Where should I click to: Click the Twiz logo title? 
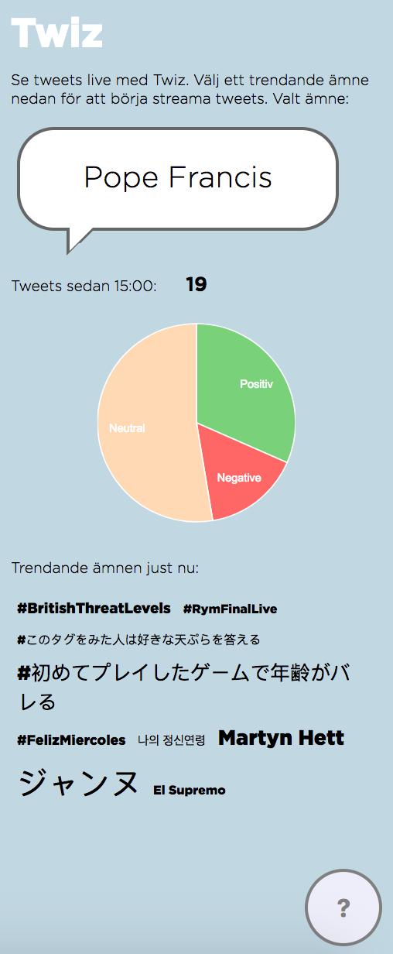(x=56, y=33)
